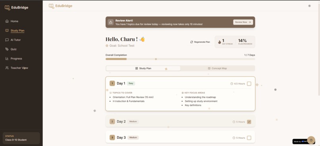
Task: Click the 14% plan progress stat
Action: (245, 42)
